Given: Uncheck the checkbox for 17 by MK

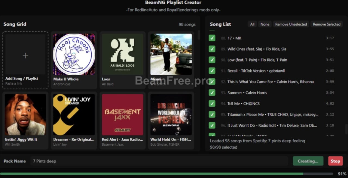Looking at the screenshot, I should click(x=212, y=38).
